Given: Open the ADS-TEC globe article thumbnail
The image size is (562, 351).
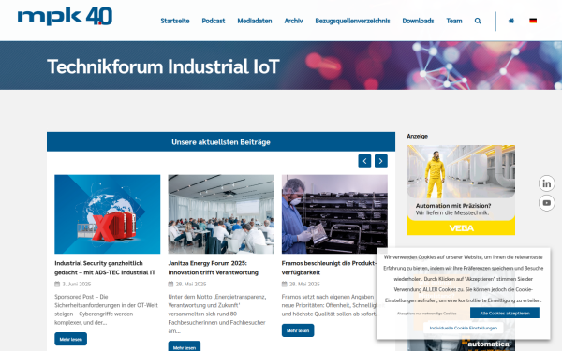Looking at the screenshot, I should pos(107,214).
